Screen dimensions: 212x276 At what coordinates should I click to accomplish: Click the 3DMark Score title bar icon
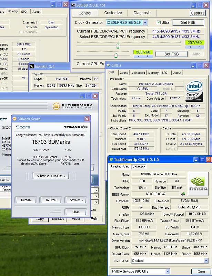14,119
